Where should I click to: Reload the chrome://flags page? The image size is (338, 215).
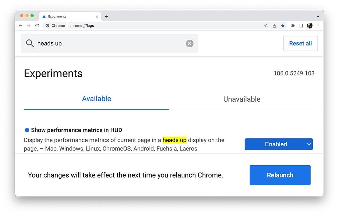[37, 25]
